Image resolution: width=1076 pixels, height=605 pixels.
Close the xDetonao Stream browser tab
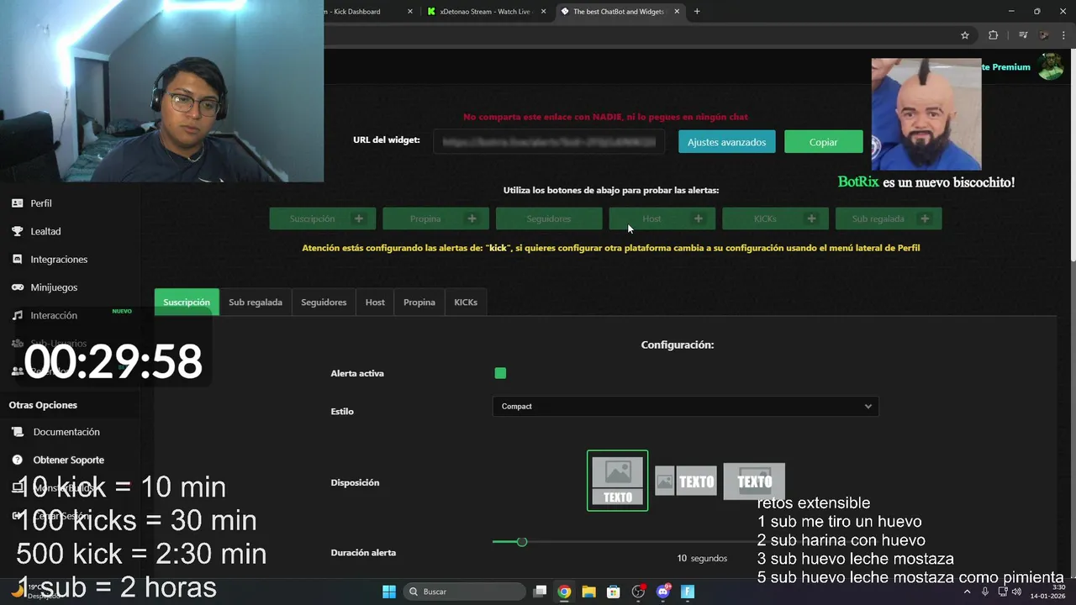click(544, 12)
